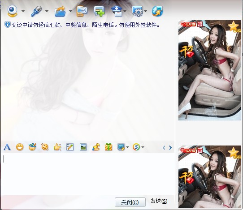The width and height of the screenshot is (243, 210).
Task: Click the contact's upper avatar photo
Action: pyautogui.click(x=210, y=70)
